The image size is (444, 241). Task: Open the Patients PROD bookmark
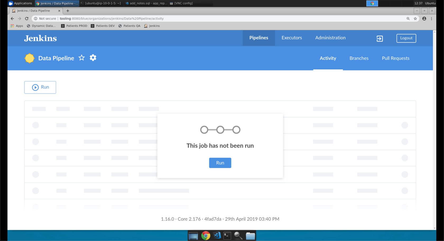tap(74, 26)
